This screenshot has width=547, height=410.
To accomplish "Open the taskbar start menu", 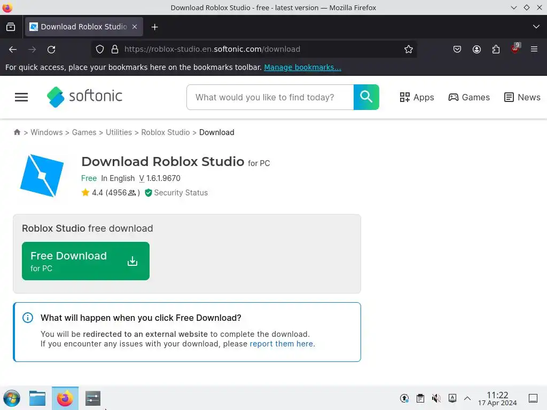I will (12, 398).
